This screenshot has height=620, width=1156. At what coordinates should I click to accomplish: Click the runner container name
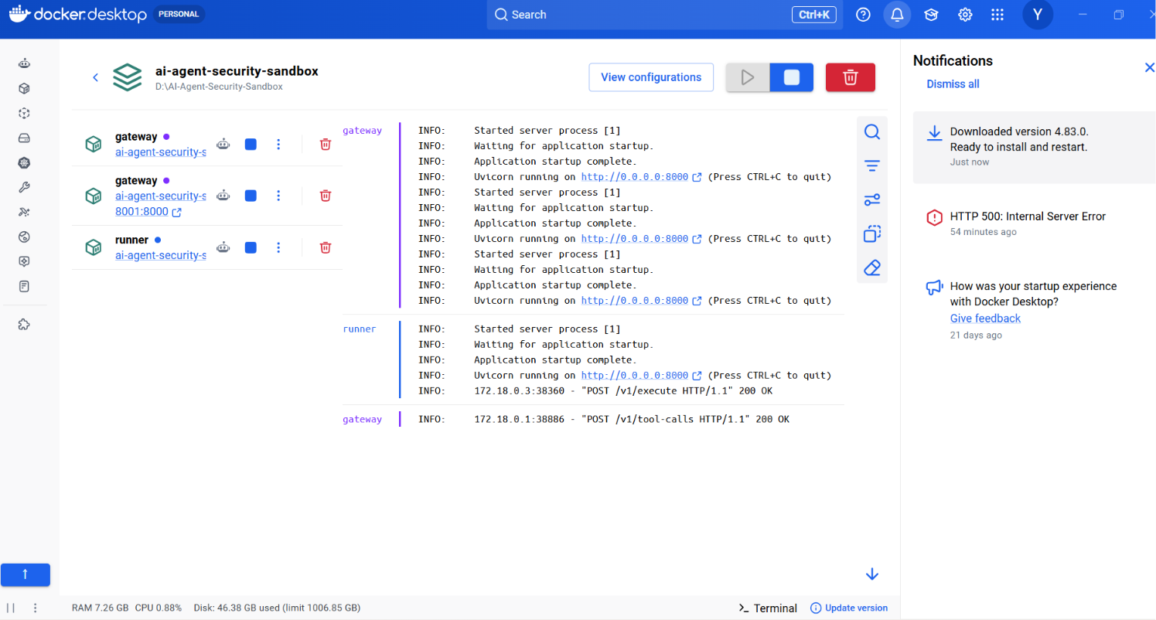coord(131,240)
